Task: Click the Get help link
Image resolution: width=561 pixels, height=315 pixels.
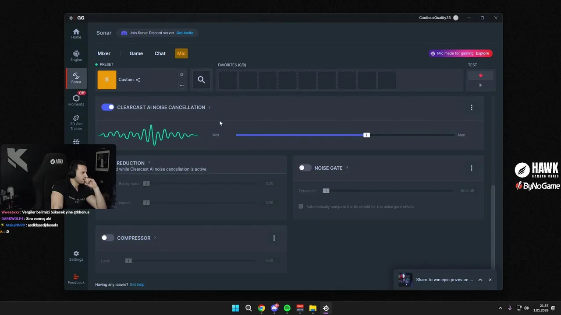Action: coord(137,284)
